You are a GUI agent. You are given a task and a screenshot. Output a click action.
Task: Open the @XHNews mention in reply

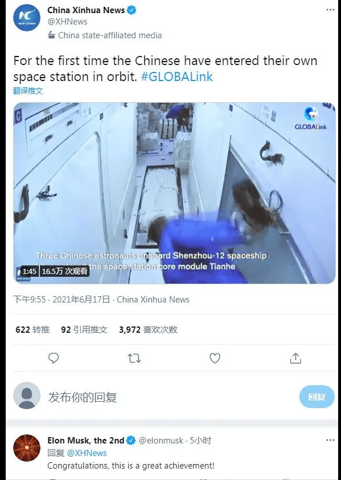click(x=87, y=453)
